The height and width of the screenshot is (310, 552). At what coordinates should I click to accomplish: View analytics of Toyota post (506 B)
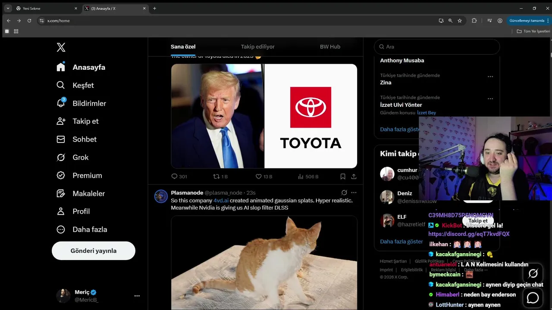[308, 177]
